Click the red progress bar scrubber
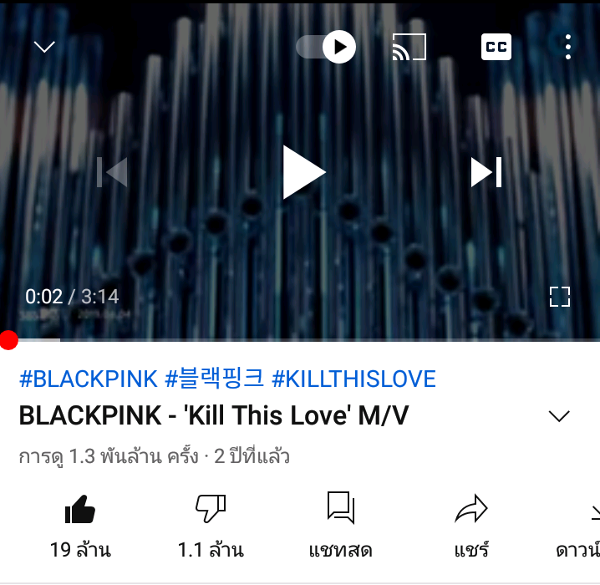600x585 pixels. (8, 340)
